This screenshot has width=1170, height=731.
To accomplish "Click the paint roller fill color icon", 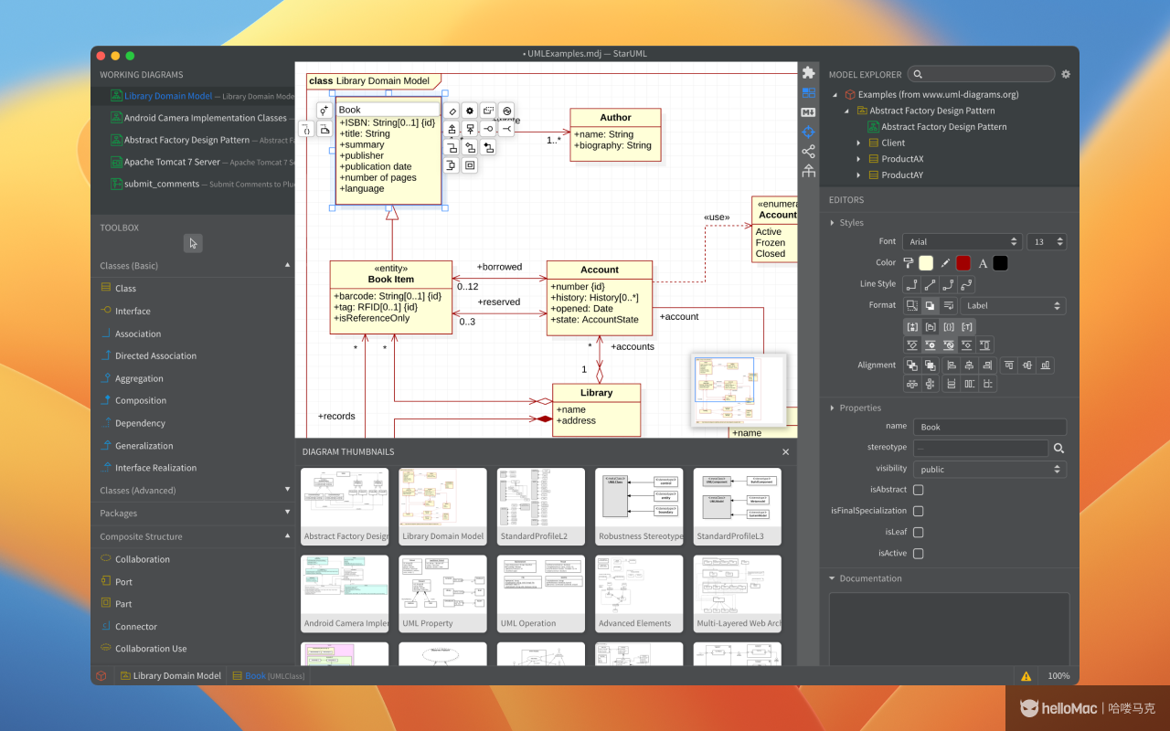I will click(909, 262).
